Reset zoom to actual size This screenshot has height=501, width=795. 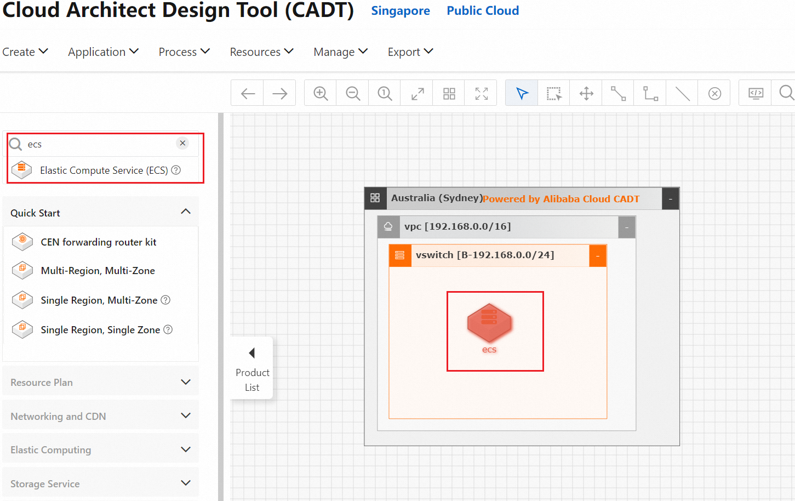(x=385, y=93)
